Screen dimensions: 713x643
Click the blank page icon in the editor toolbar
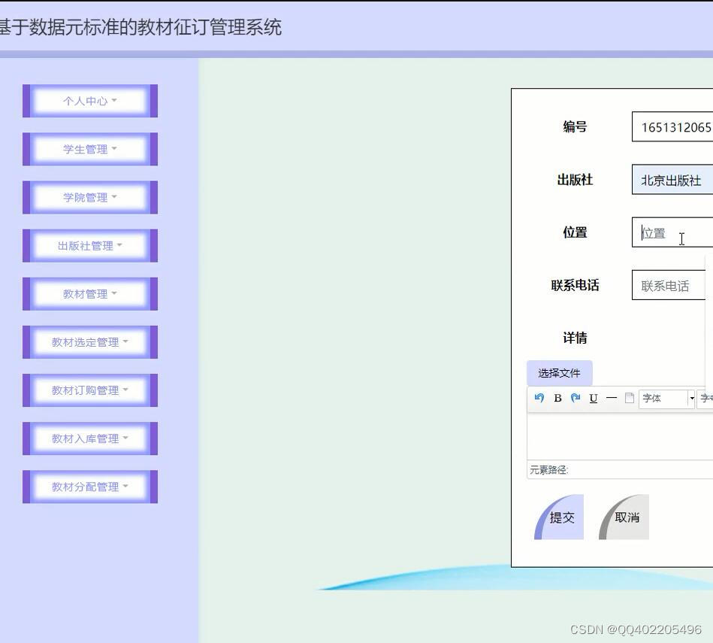[x=629, y=398]
